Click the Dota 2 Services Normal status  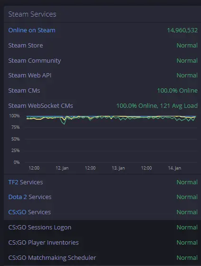(187, 197)
